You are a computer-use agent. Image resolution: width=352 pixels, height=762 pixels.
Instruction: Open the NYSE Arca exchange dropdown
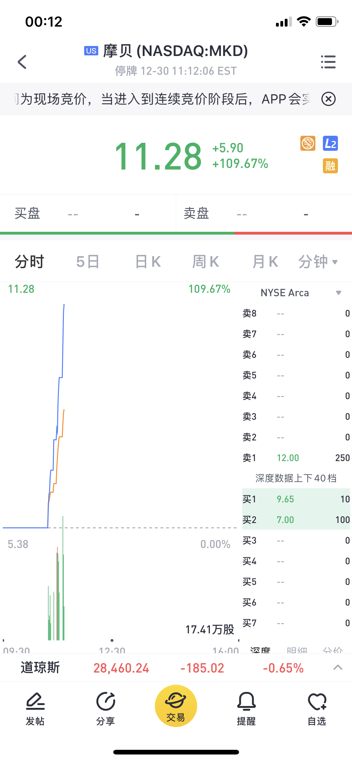pyautogui.click(x=300, y=293)
